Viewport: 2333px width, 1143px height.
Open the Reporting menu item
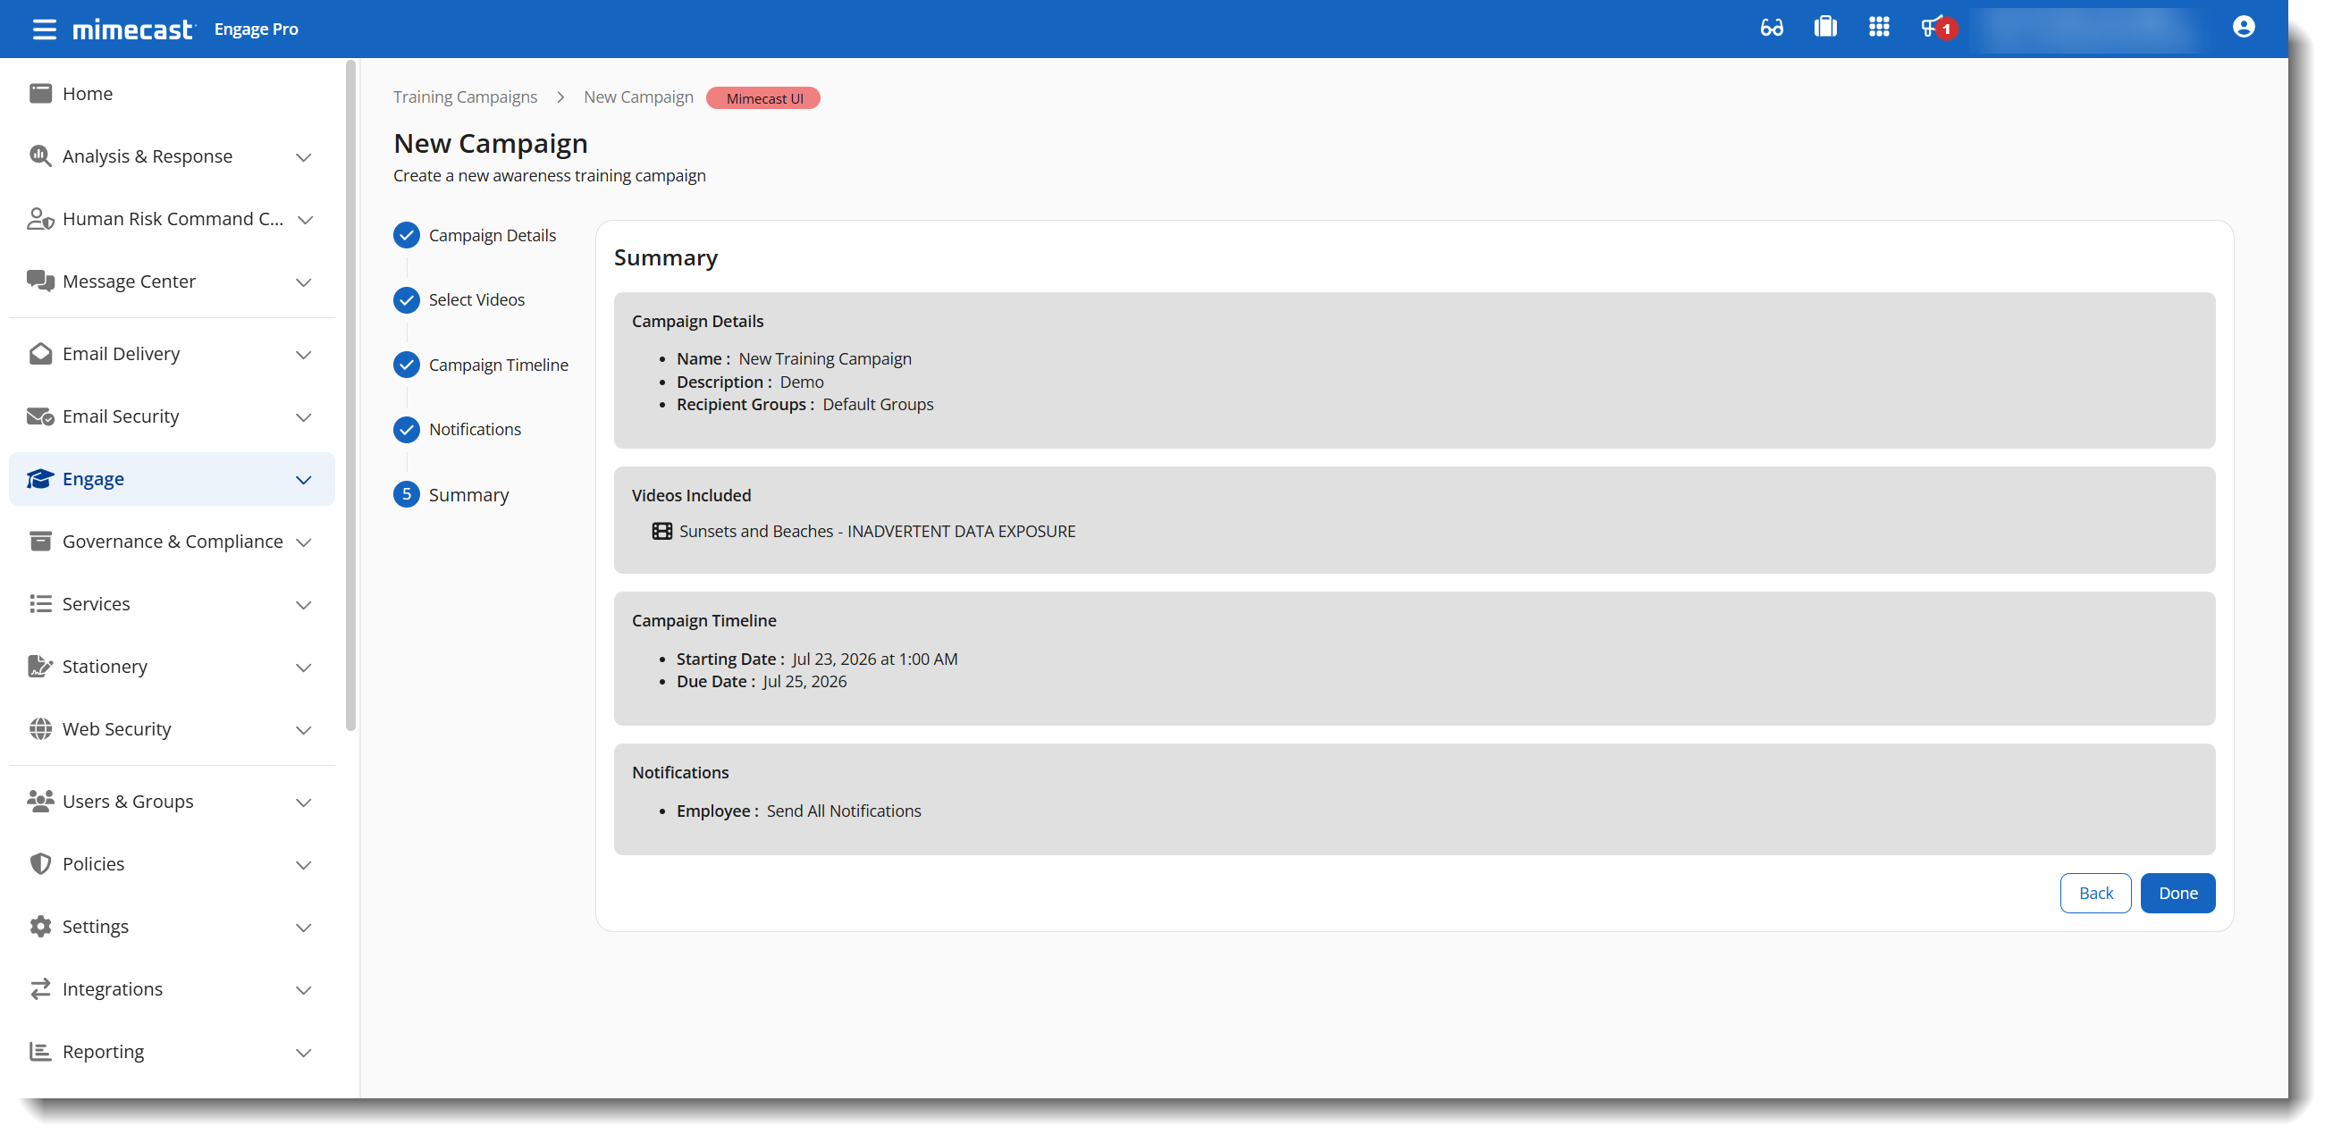click(173, 1052)
